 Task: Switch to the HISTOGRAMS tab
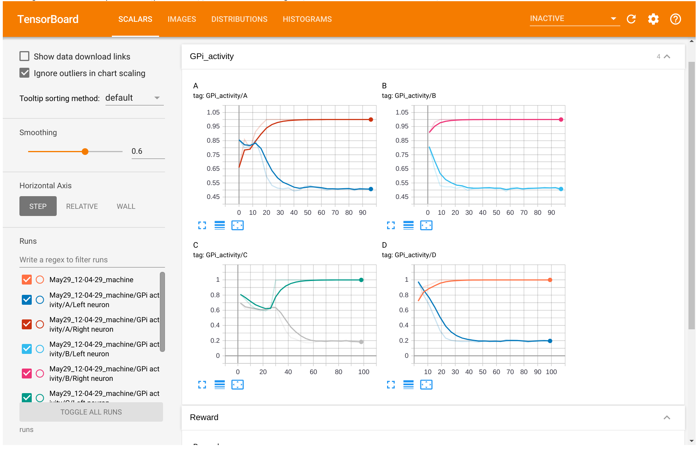coord(307,19)
